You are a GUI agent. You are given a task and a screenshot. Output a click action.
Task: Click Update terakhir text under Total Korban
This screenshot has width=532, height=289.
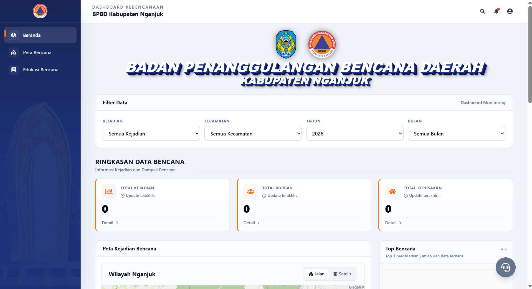click(x=281, y=196)
